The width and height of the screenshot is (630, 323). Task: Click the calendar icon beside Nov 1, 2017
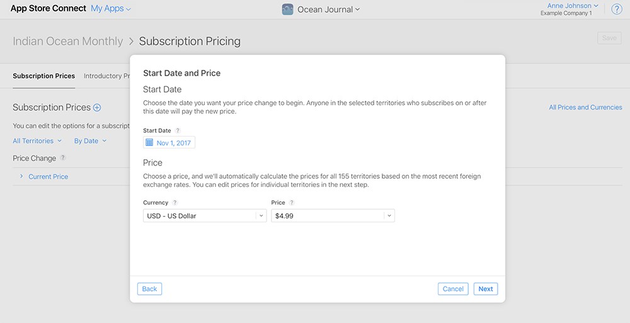149,142
